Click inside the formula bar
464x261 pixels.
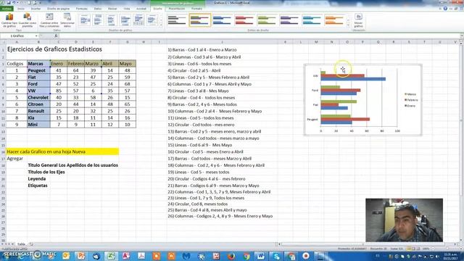click(x=259, y=36)
